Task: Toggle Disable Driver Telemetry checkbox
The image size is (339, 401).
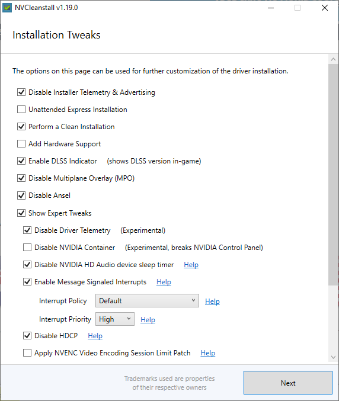Action: pyautogui.click(x=27, y=230)
